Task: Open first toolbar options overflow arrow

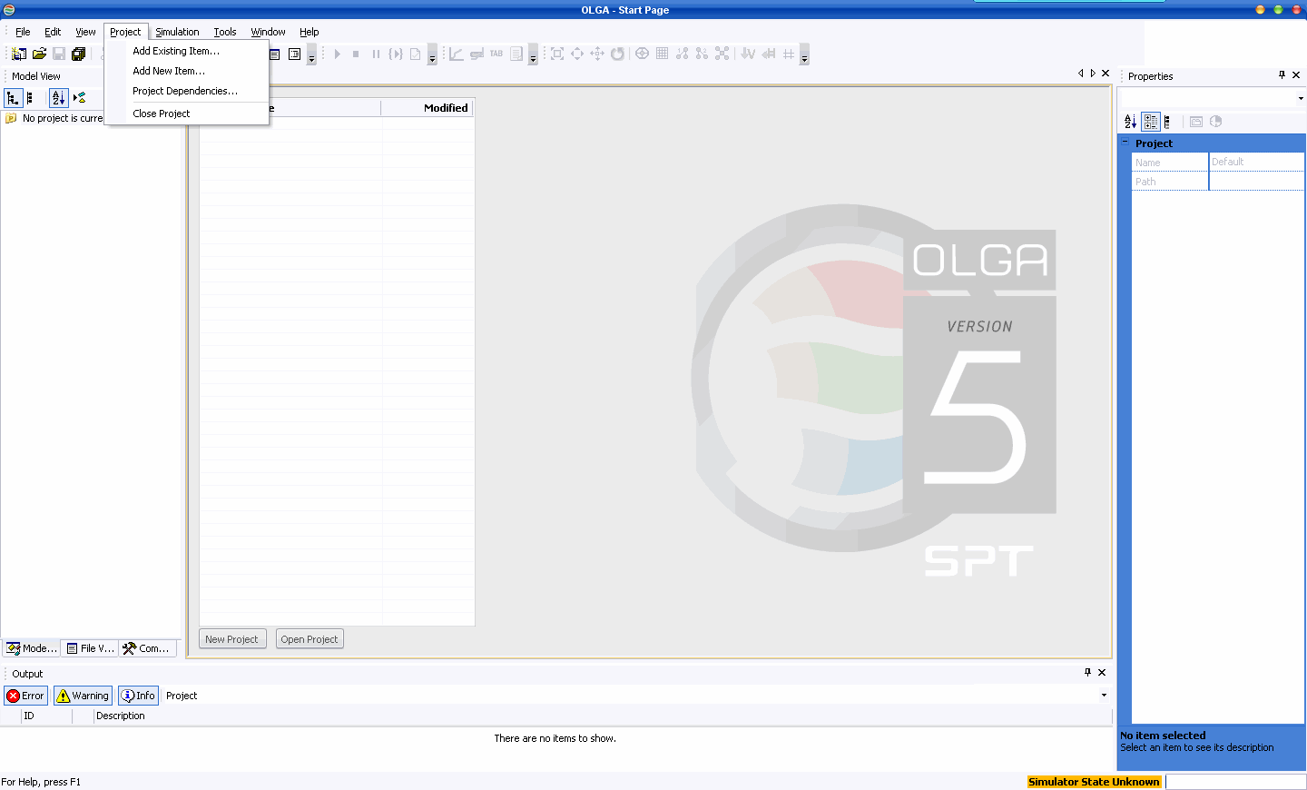Action: coord(311,56)
